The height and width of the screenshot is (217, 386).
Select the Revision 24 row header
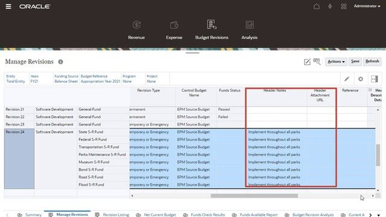[x=19, y=159]
